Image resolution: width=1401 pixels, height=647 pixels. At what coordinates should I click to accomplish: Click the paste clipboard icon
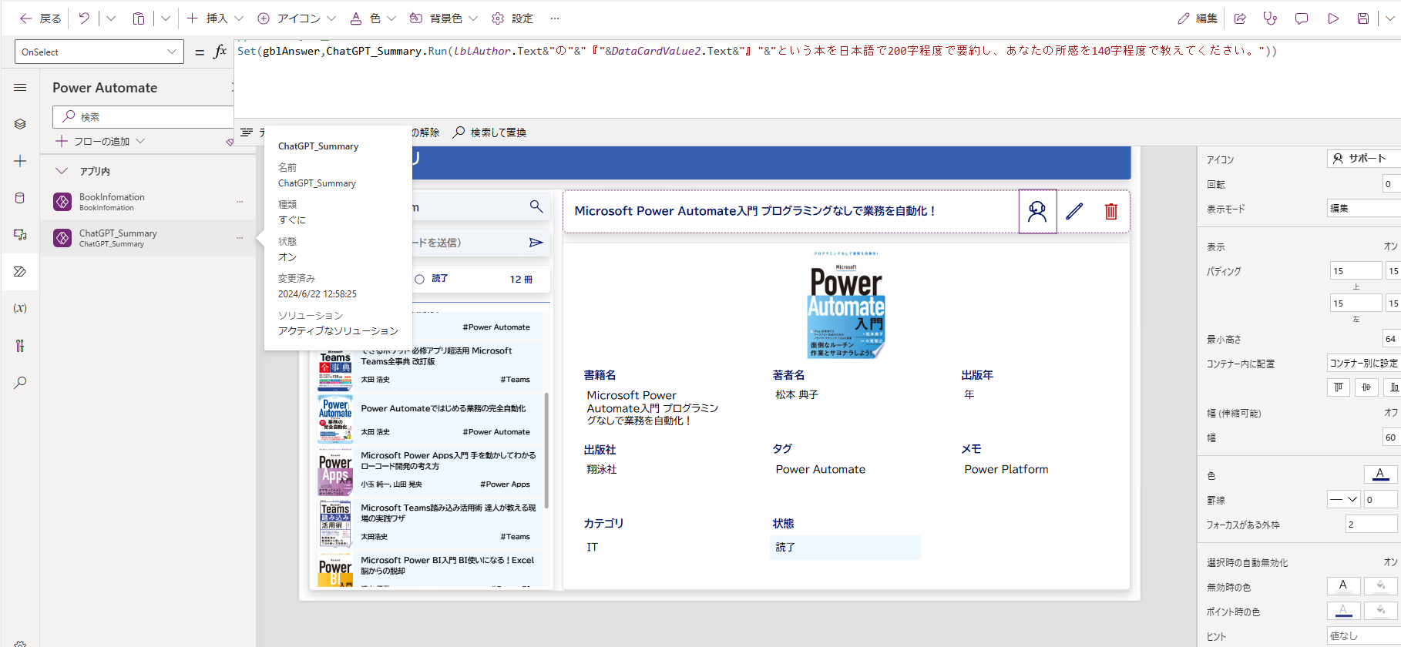pos(139,18)
